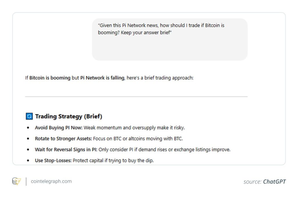Viewport: 298px width, 198px height.
Task: Click the "source:" caption word
Action: point(253,182)
